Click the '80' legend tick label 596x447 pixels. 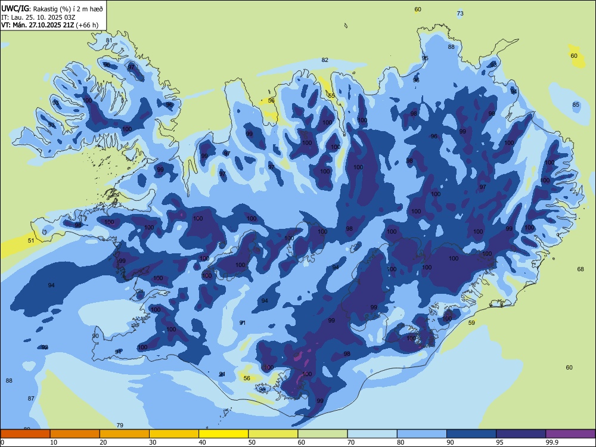click(401, 442)
